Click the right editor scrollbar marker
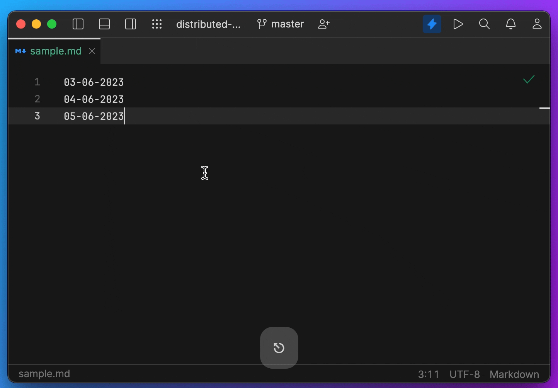 pyautogui.click(x=544, y=108)
